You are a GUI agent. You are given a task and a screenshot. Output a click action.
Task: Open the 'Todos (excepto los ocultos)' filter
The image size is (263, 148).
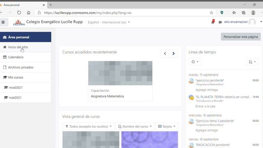click(x=88, y=126)
